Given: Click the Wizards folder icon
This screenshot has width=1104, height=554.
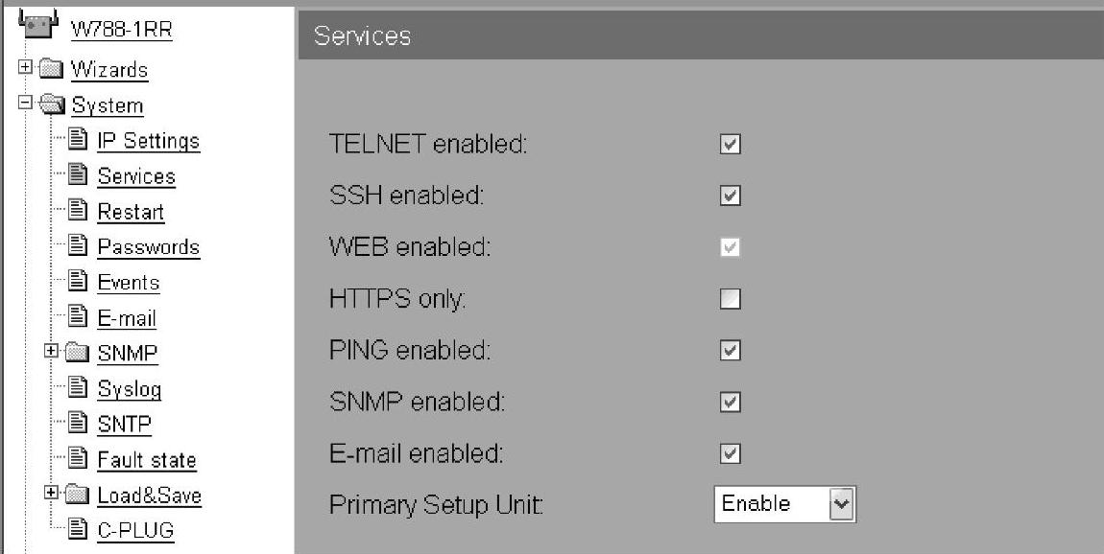Looking at the screenshot, I should tap(50, 69).
